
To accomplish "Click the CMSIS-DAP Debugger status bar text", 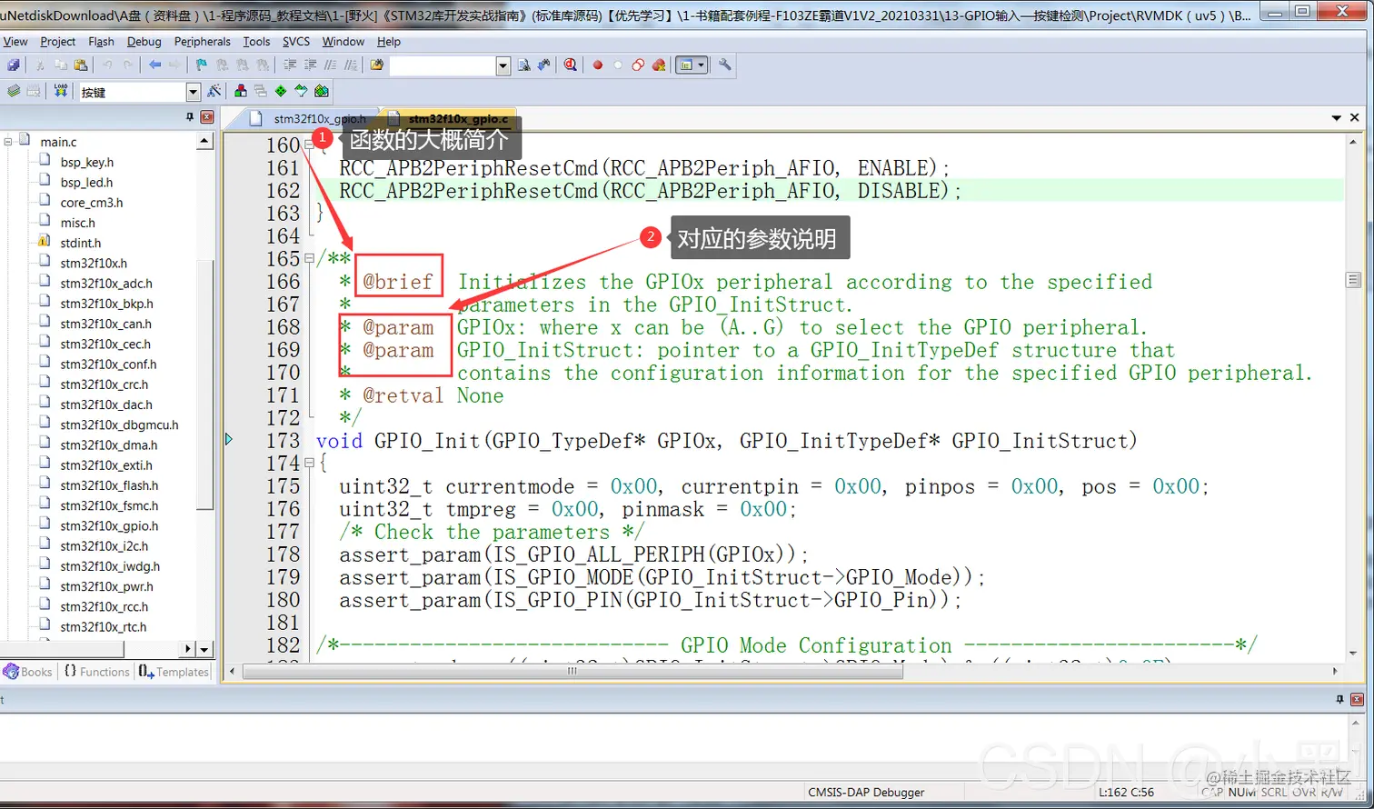I will (866, 792).
